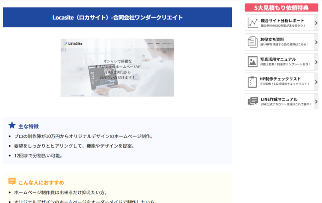This screenshot has height=203, width=322.
Task: Expand the 競合サイト分析レポート arrow chevron
Action: tap(316, 22)
